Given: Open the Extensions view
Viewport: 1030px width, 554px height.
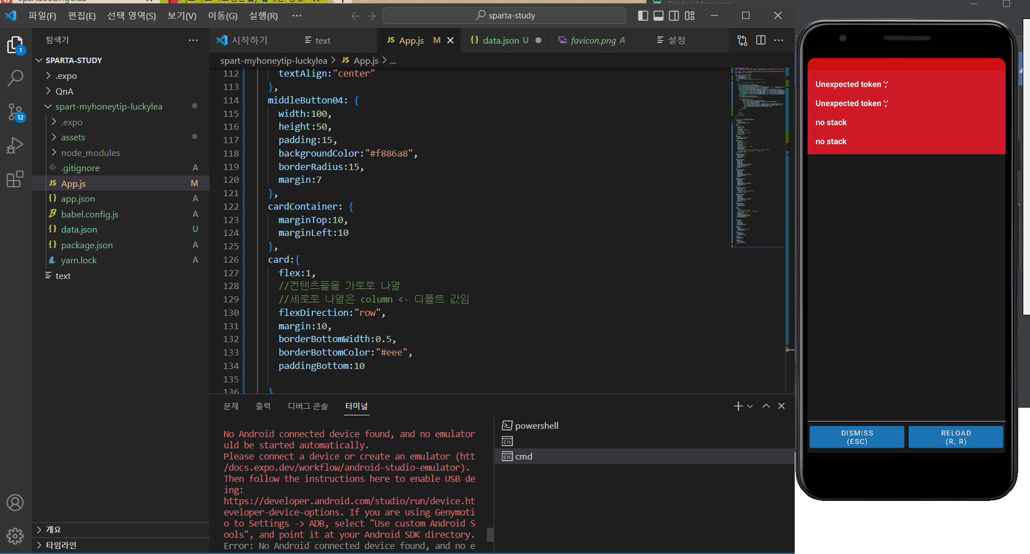Looking at the screenshot, I should coord(15,179).
